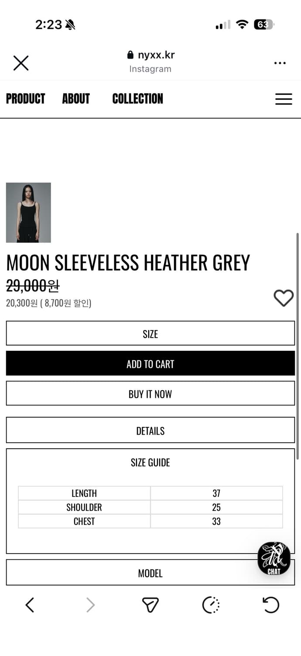Close the in-app browser with X

coord(21,63)
